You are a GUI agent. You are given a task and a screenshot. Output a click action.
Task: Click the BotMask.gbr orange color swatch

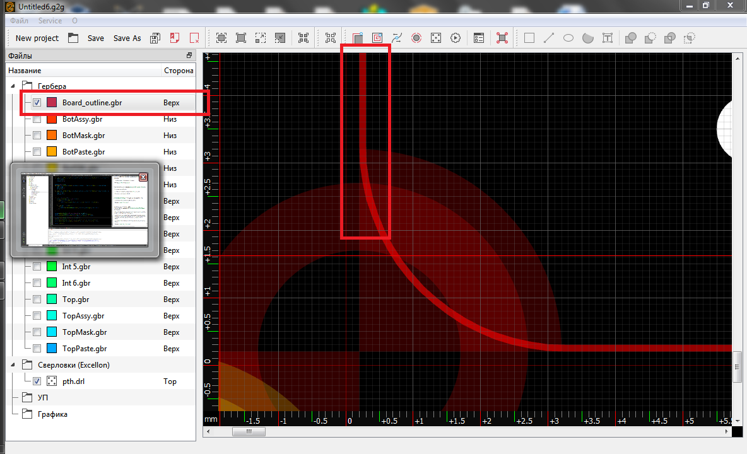tap(52, 136)
